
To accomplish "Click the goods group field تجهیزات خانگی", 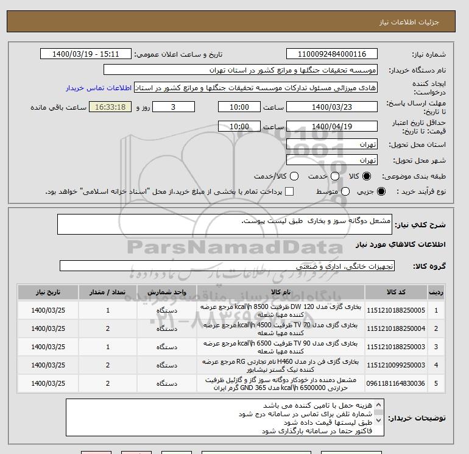I will (227, 266).
